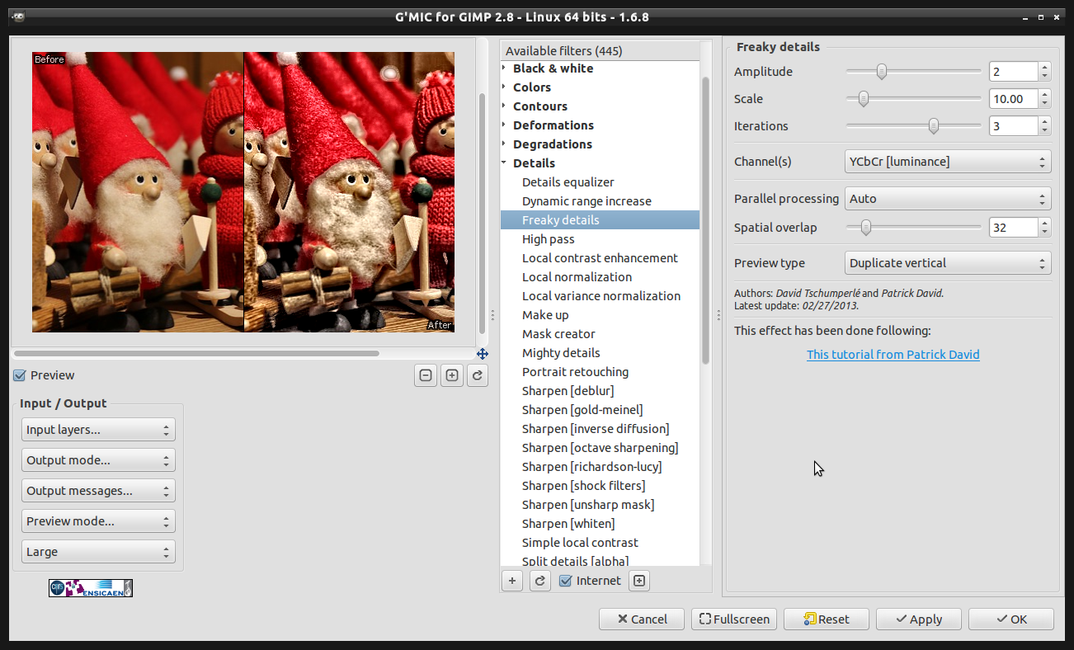This screenshot has height=650, width=1074.
Task: Zoom out the preview with minus icon
Action: [x=426, y=375]
